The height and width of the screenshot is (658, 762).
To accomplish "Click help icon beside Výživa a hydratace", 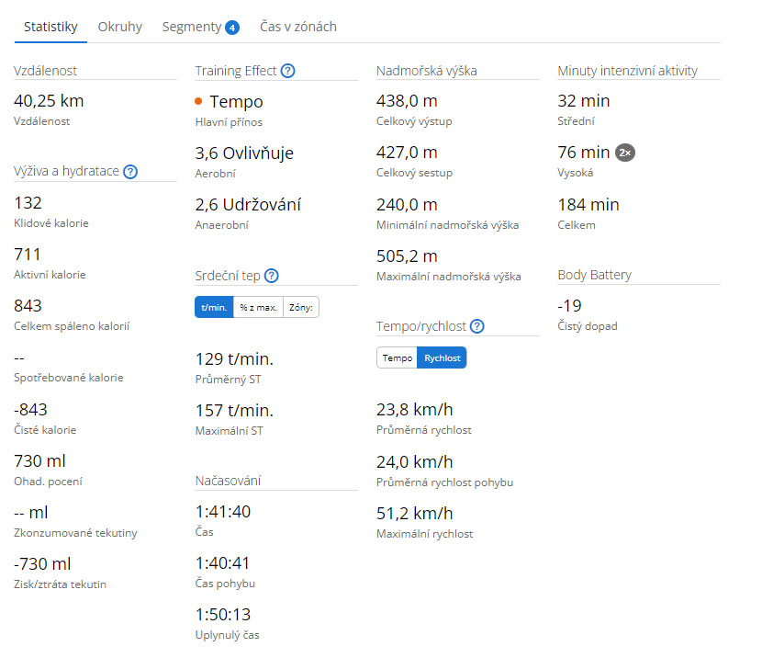I will [130, 171].
